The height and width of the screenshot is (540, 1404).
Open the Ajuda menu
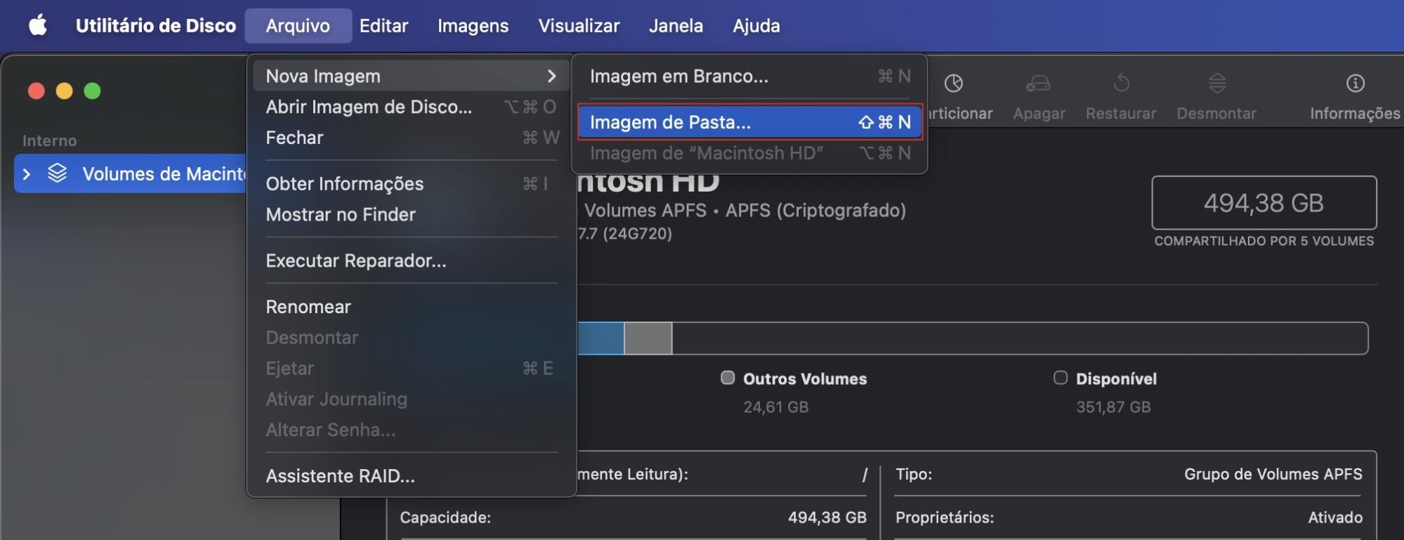756,26
